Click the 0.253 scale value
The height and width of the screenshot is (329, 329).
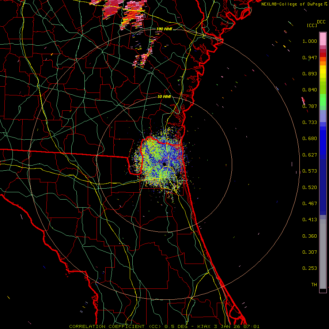[310, 268]
